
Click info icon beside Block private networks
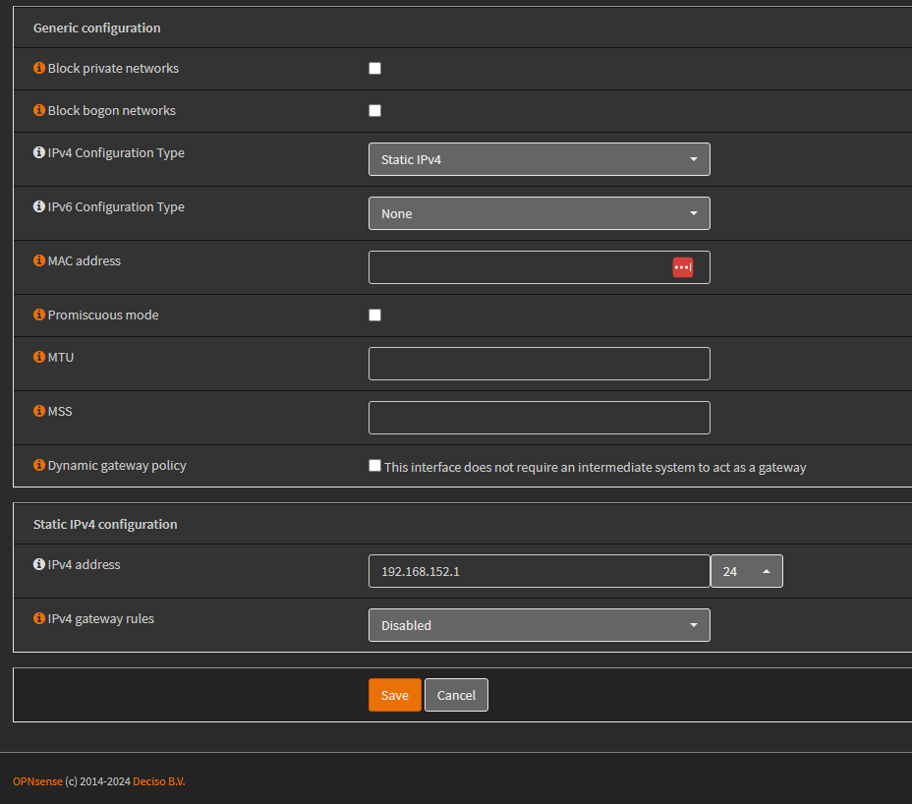click(x=39, y=68)
